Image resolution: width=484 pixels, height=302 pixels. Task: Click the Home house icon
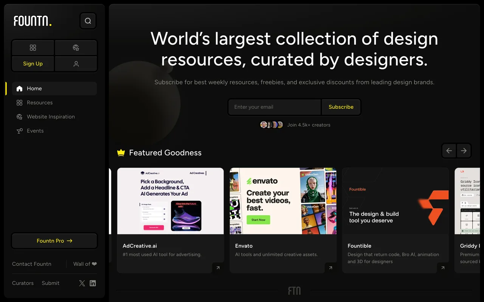click(x=20, y=89)
